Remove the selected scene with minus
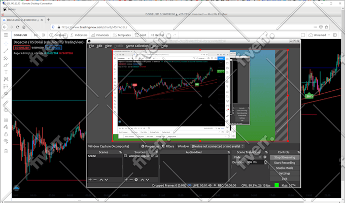This screenshot has height=203, width=345. pyautogui.click(x=95, y=180)
